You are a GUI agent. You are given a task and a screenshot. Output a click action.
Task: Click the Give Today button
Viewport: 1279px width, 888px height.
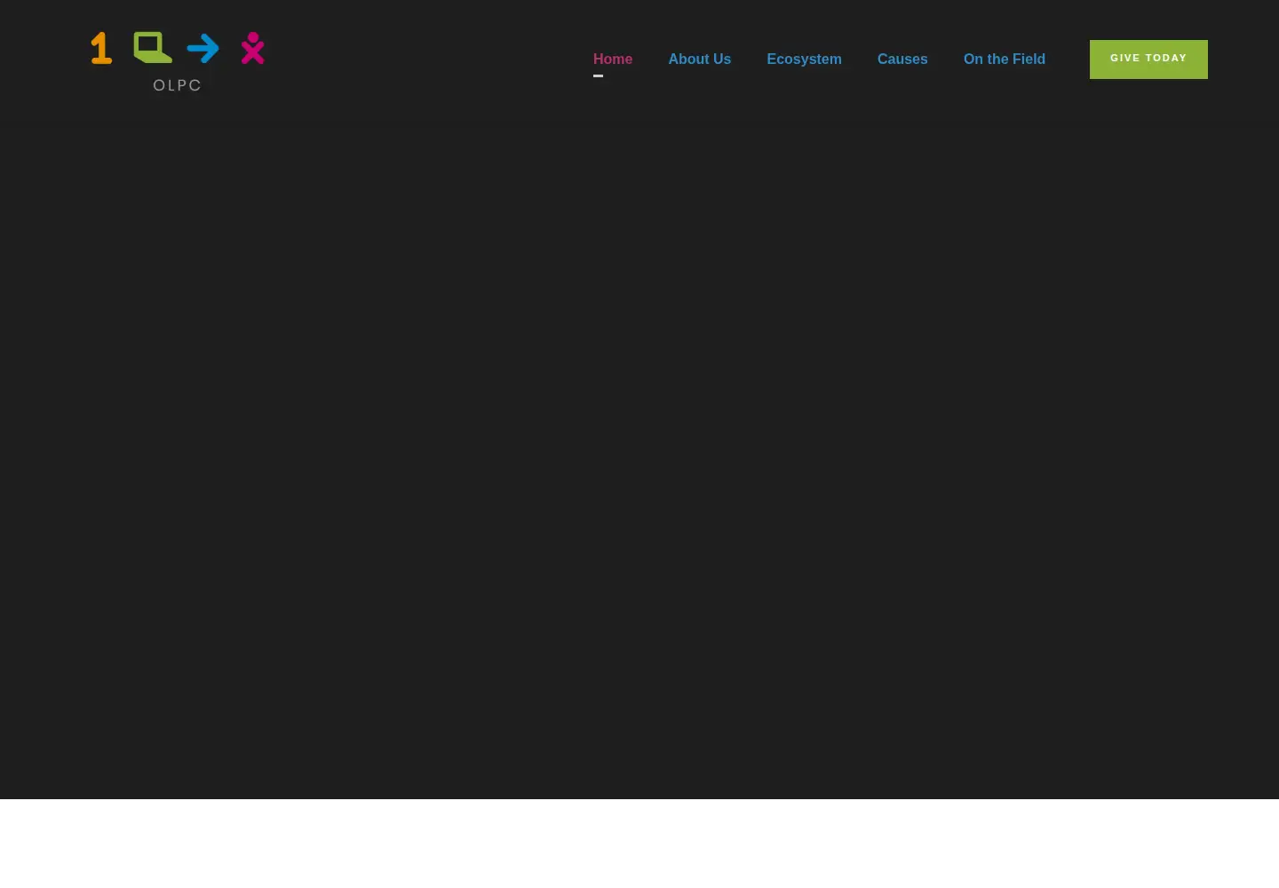click(x=1148, y=59)
